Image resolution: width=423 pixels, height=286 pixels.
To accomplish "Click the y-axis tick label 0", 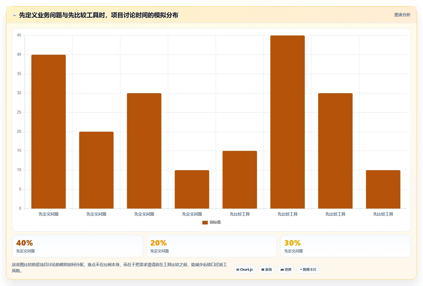I will click(x=20, y=209).
